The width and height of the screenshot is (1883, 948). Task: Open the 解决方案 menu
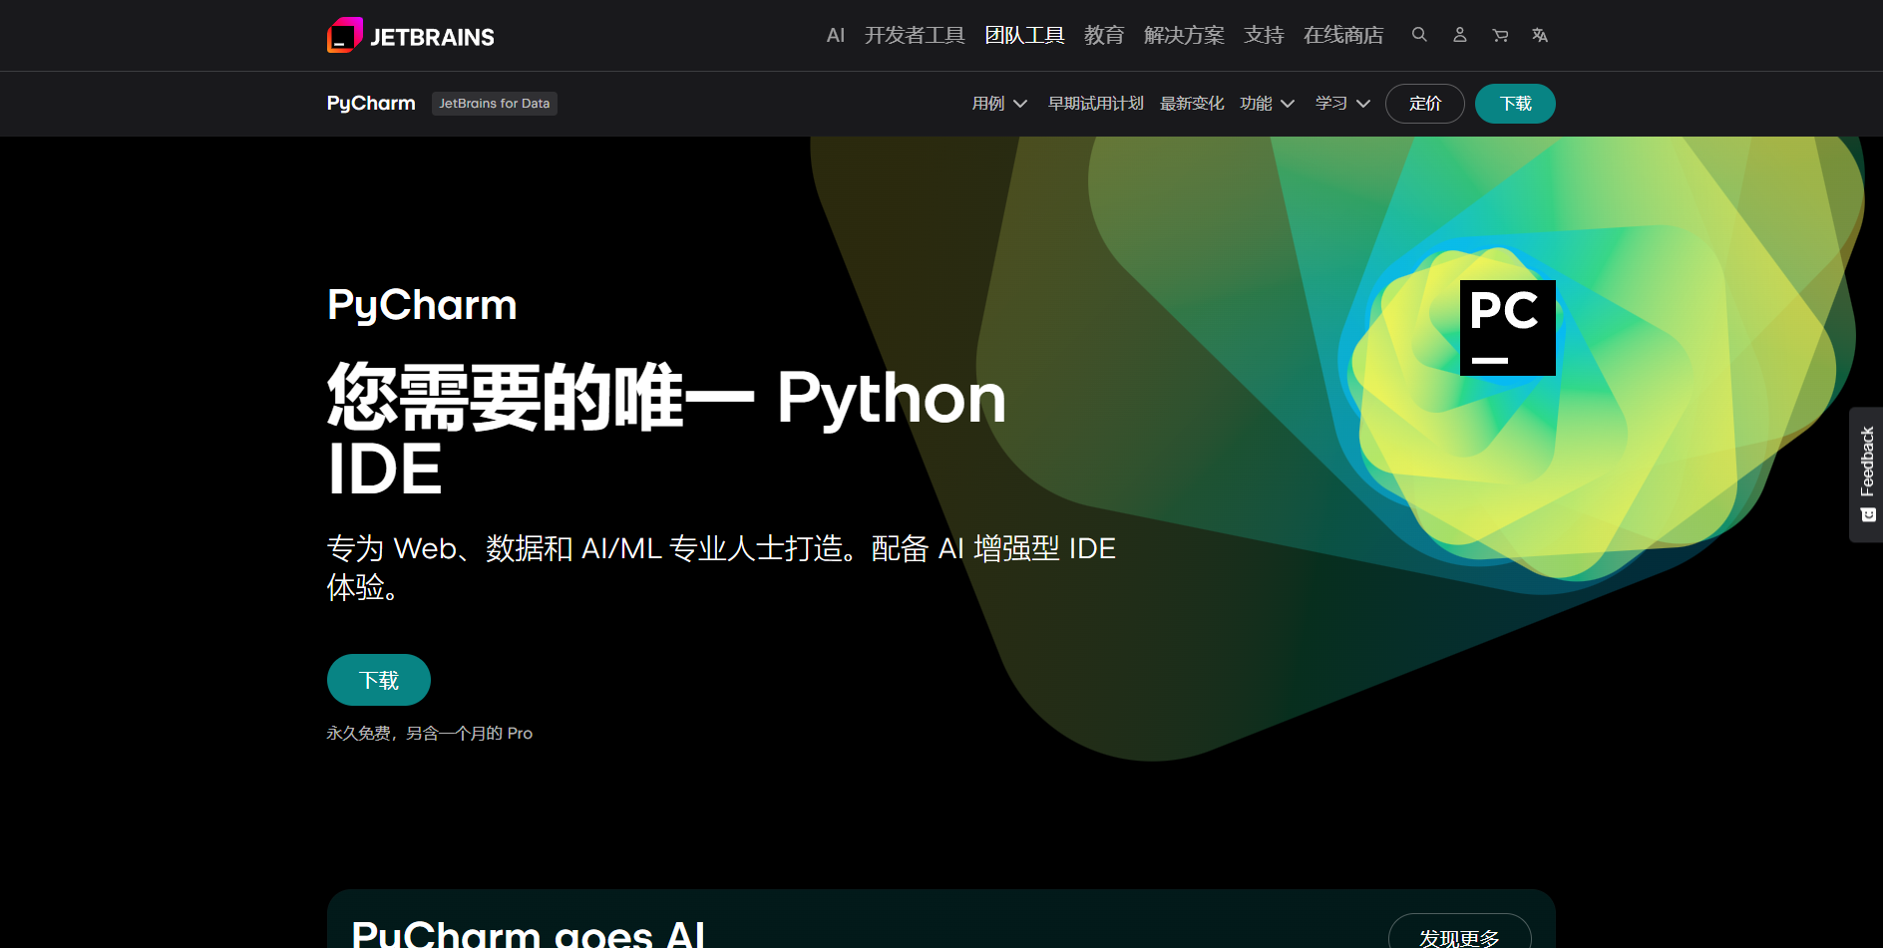point(1184,35)
